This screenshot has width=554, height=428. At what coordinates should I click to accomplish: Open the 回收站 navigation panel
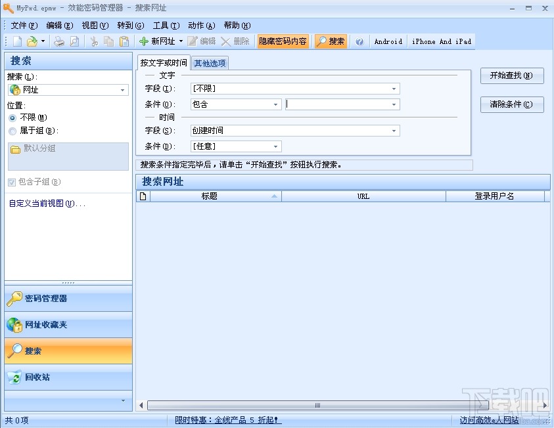point(68,377)
